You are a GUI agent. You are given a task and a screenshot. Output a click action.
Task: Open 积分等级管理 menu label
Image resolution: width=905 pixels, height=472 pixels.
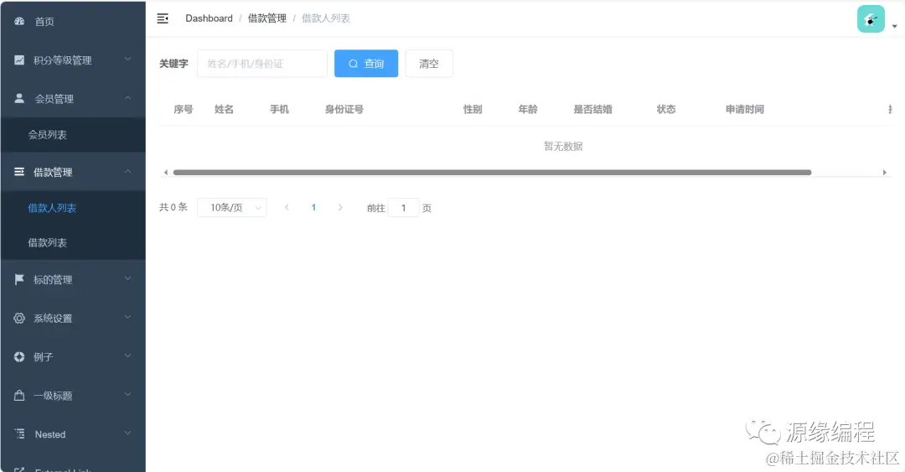pyautogui.click(x=62, y=60)
